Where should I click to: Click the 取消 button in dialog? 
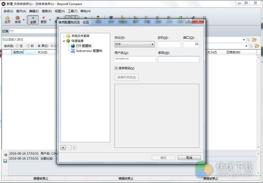(x=189, y=158)
